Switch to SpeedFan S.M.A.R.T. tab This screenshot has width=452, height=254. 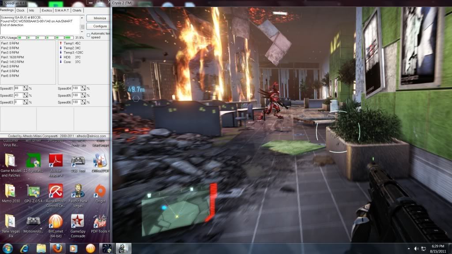pos(62,11)
